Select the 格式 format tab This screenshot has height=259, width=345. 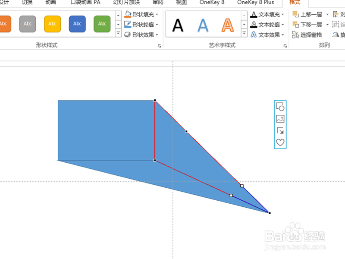pyautogui.click(x=295, y=3)
